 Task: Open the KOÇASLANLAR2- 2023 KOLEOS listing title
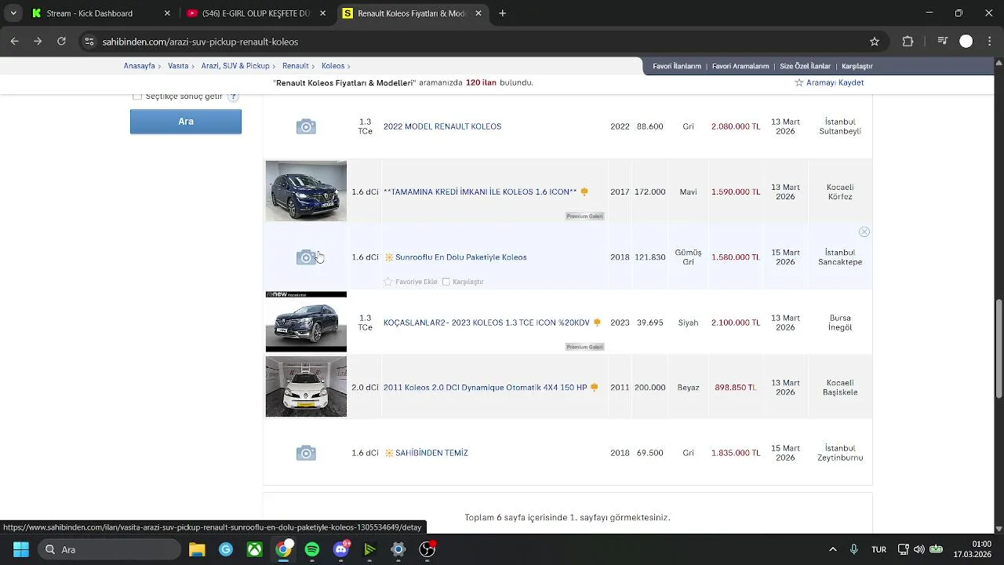[x=486, y=323]
